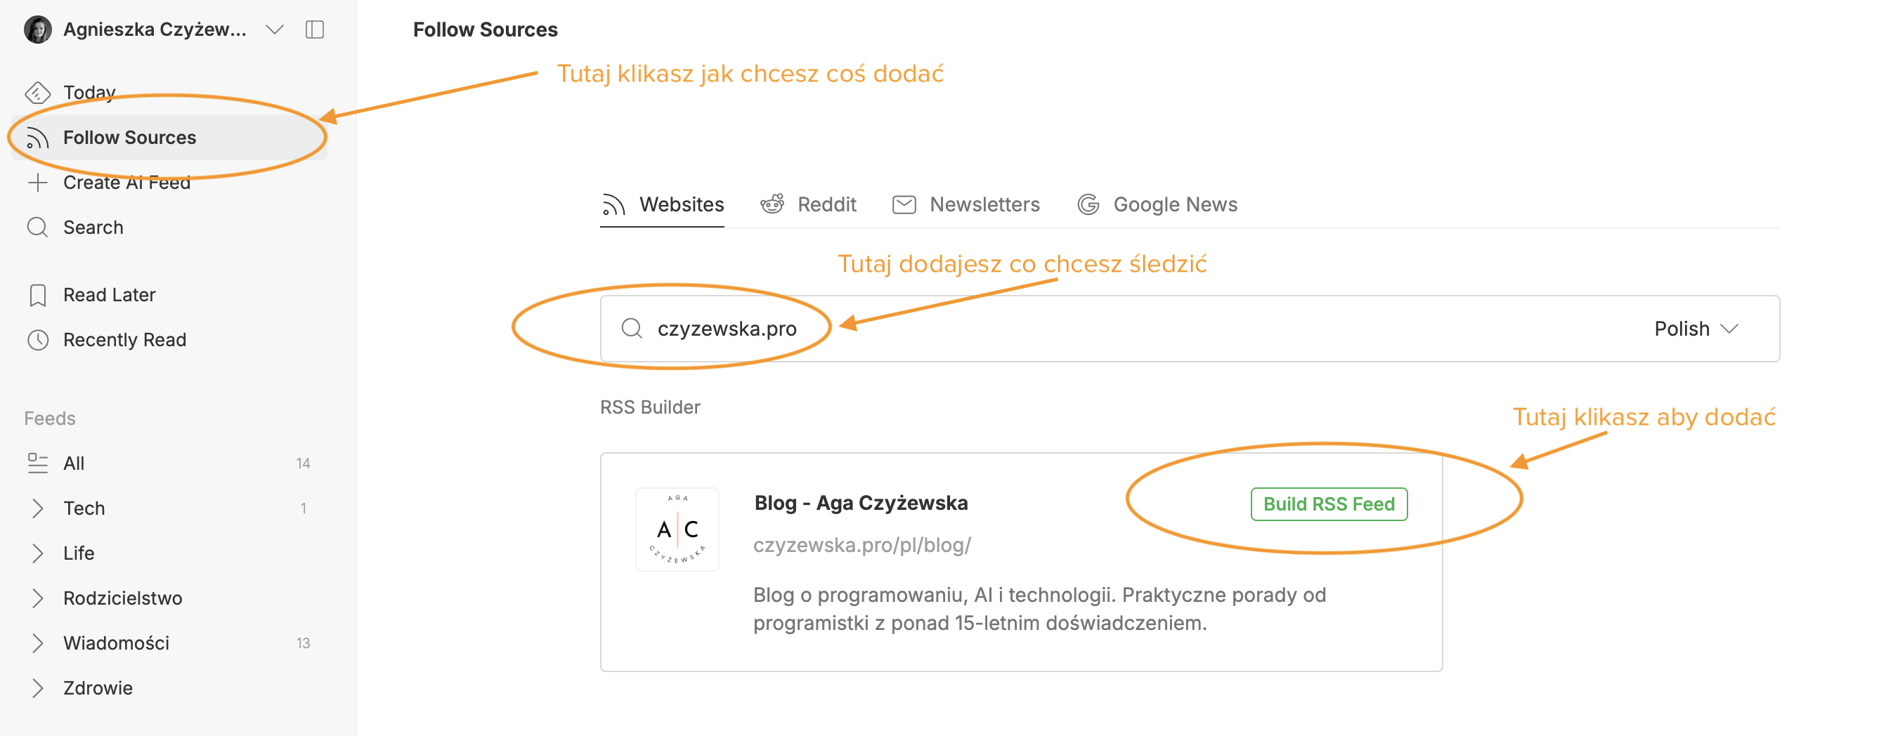Collapse the sidebar with the panel icon
The width and height of the screenshot is (1886, 736).
coord(315,29)
